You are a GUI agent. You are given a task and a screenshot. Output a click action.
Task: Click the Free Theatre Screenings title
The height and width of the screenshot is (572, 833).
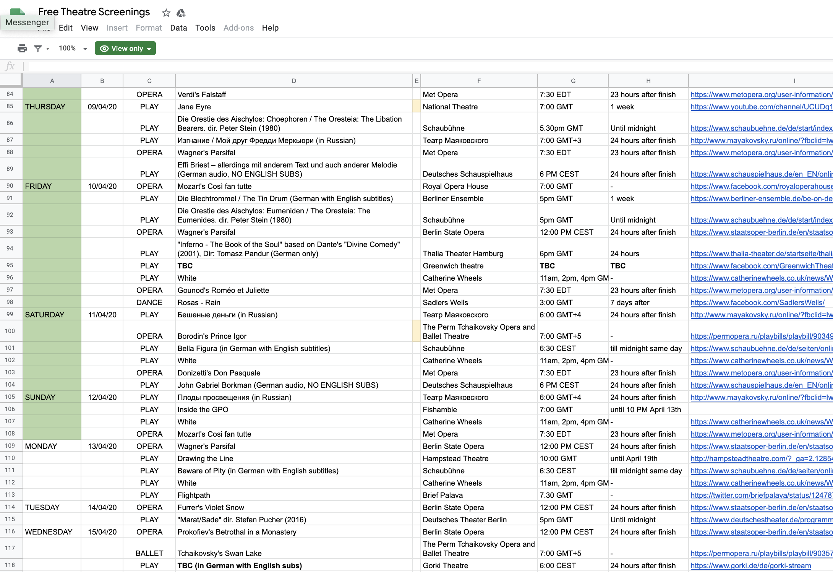94,12
